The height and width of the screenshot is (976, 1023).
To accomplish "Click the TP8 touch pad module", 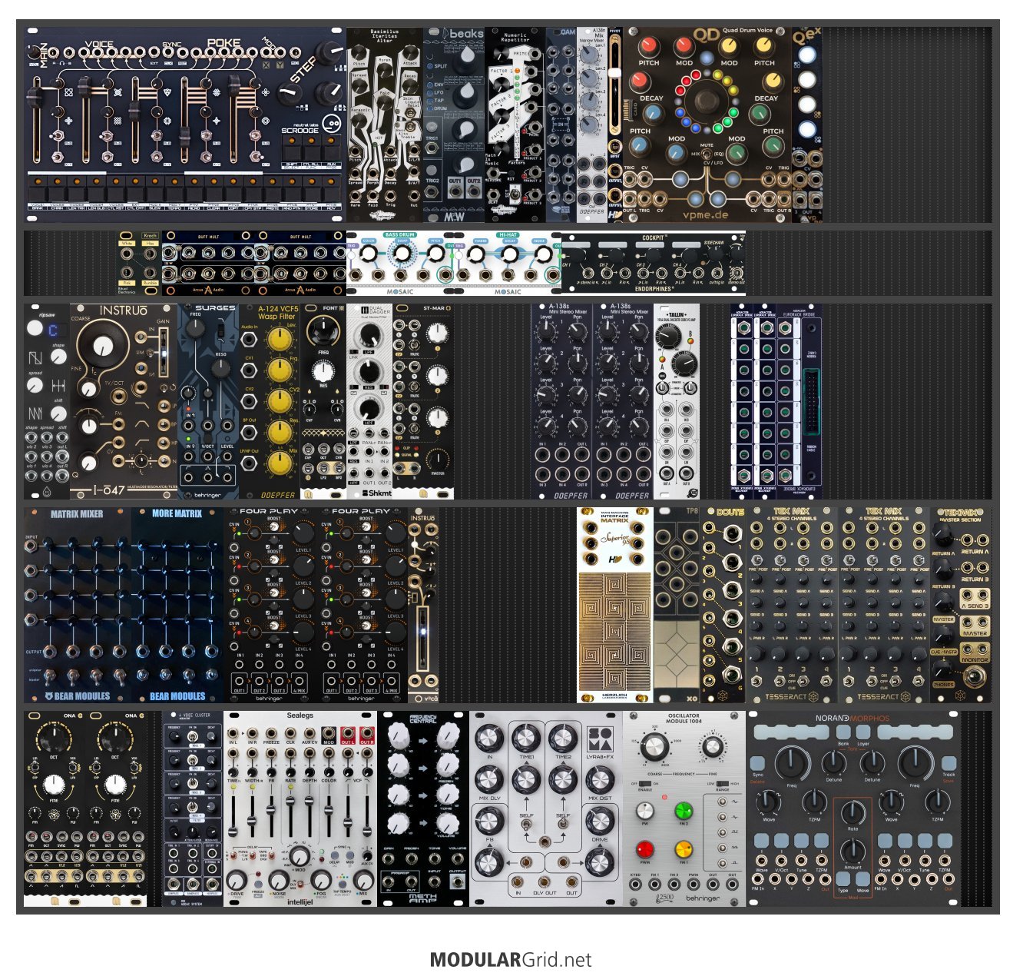I will (677, 605).
